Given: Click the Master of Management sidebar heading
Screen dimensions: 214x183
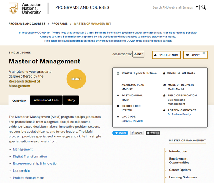Looking at the screenshot, I should (187, 141).
